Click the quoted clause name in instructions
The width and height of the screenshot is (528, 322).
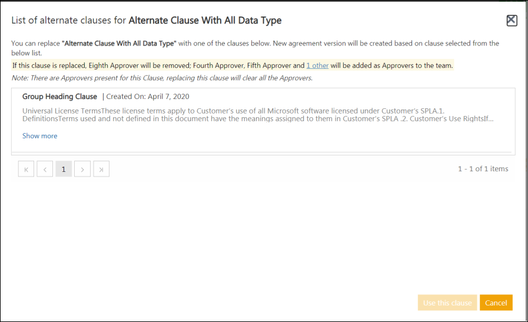[x=119, y=44]
